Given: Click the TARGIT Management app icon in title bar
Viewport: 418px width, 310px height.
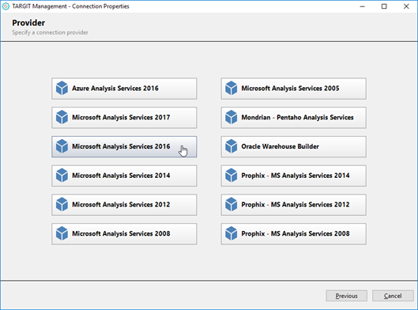Looking at the screenshot, I should 6,6.
